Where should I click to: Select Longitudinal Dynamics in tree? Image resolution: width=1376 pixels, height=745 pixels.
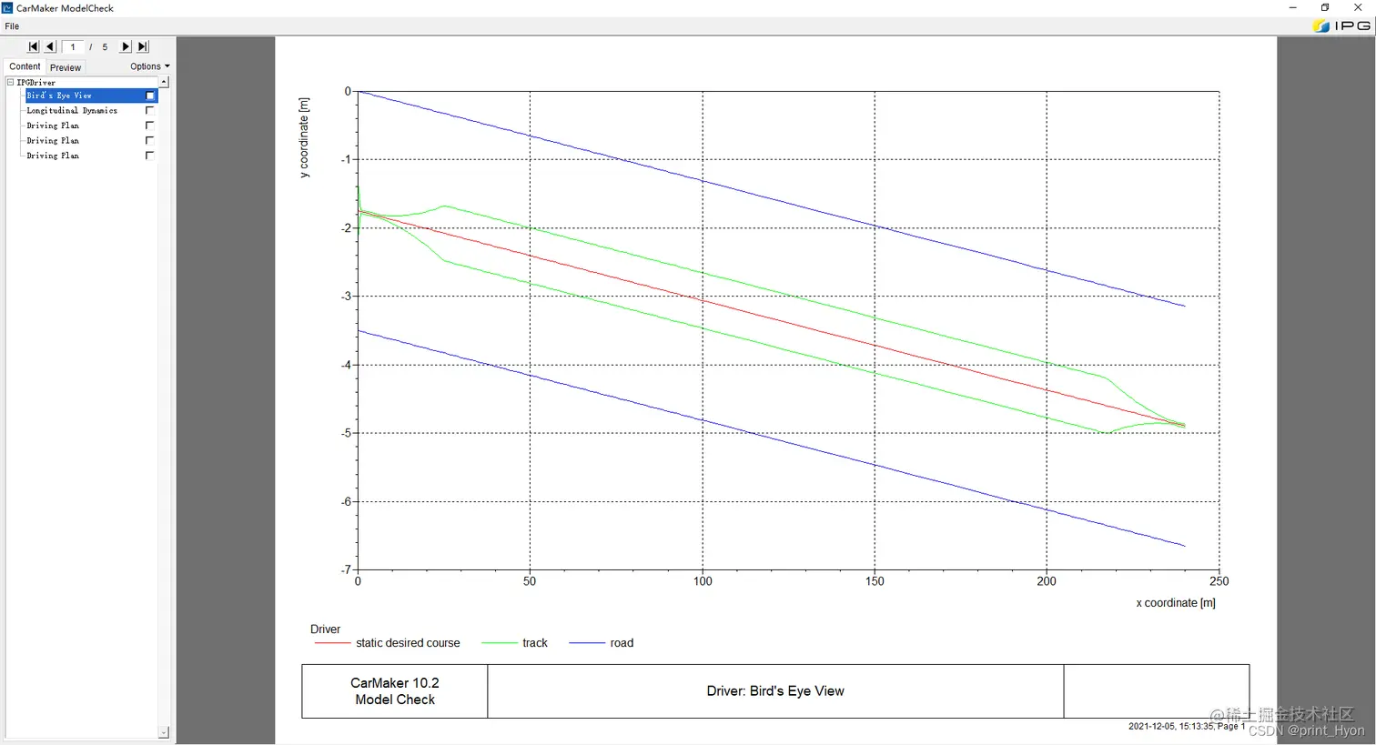(72, 111)
